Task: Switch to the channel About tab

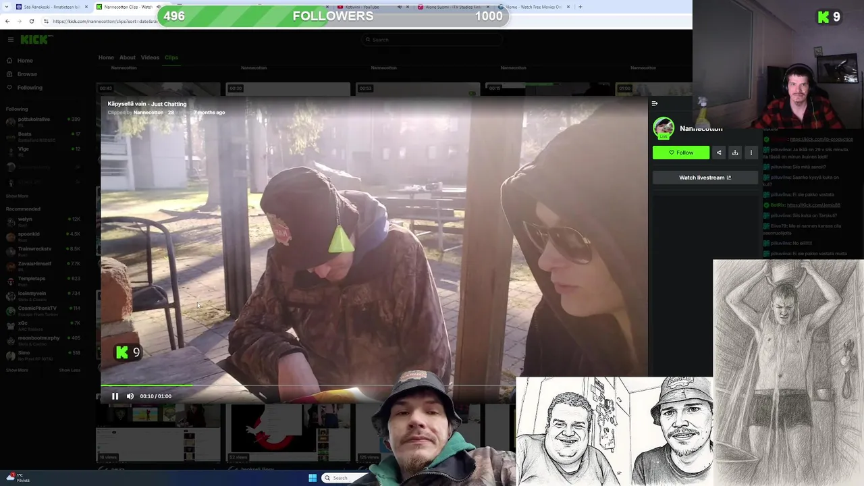Action: click(128, 57)
